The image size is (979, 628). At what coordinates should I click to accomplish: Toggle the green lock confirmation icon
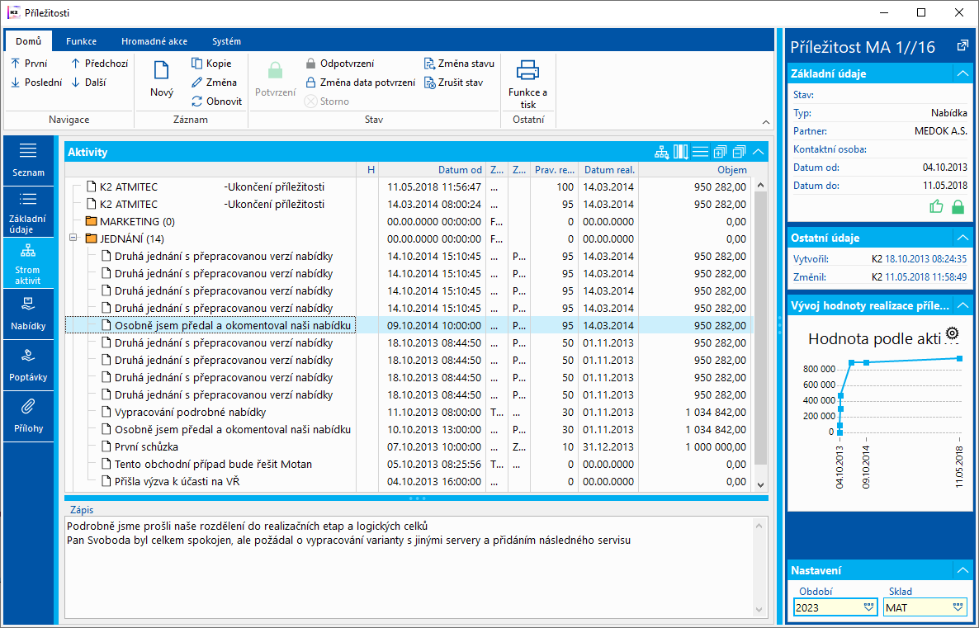click(x=958, y=206)
